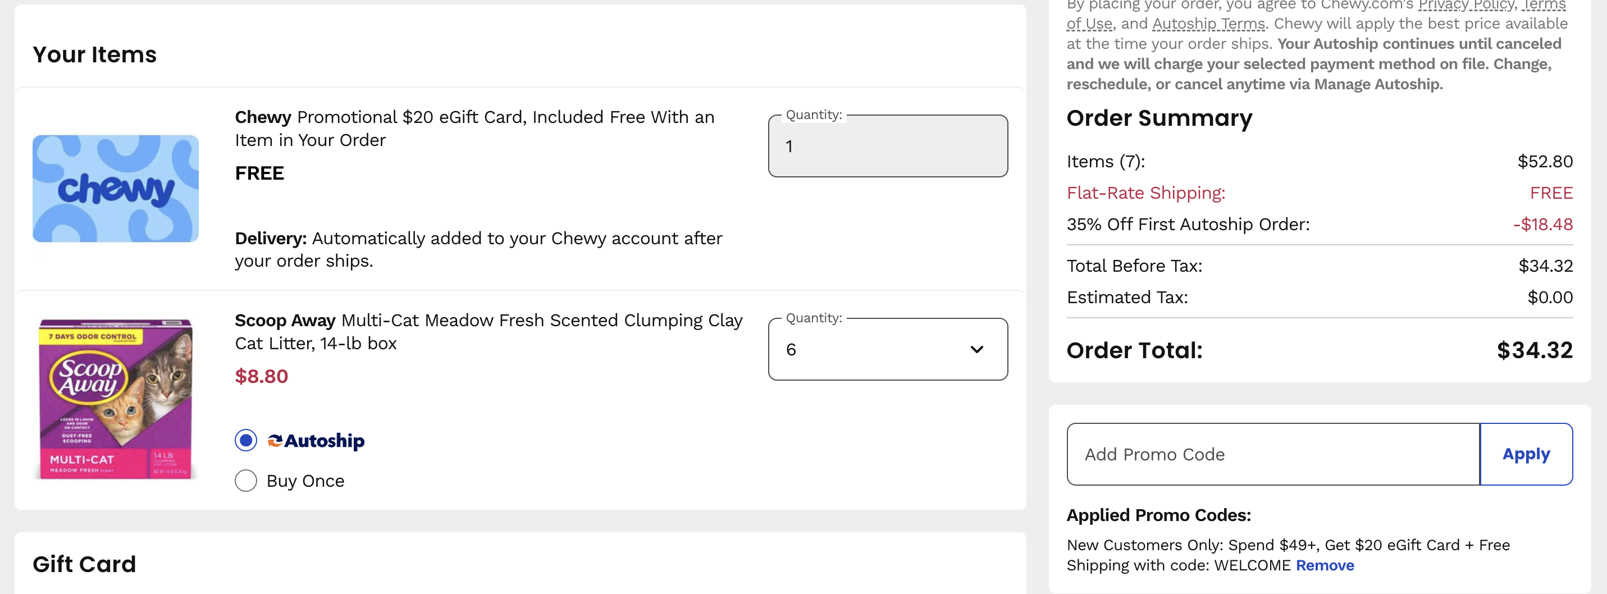Viewport: 1607px width, 594px height.
Task: Expand the Scoop Away quantity dropdown showing 6
Action: tap(887, 349)
